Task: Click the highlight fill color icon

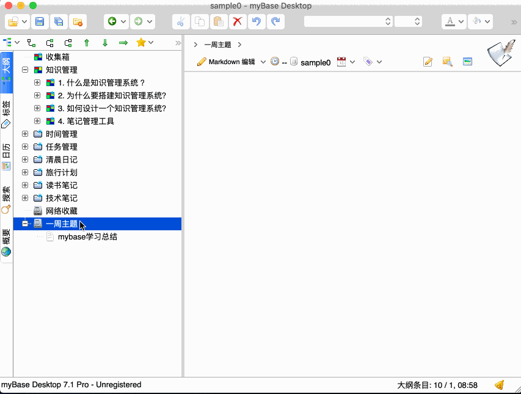Action: [476, 21]
